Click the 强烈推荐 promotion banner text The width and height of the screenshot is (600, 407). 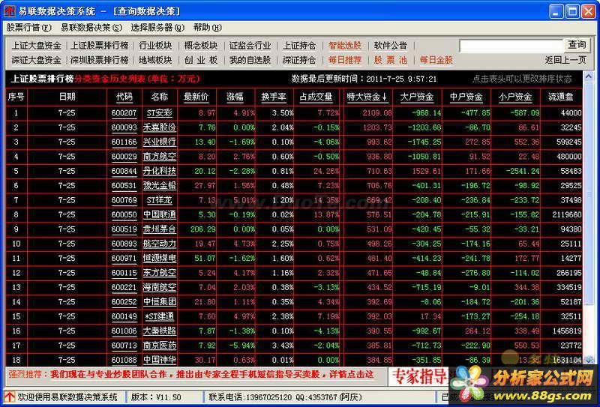191,375
